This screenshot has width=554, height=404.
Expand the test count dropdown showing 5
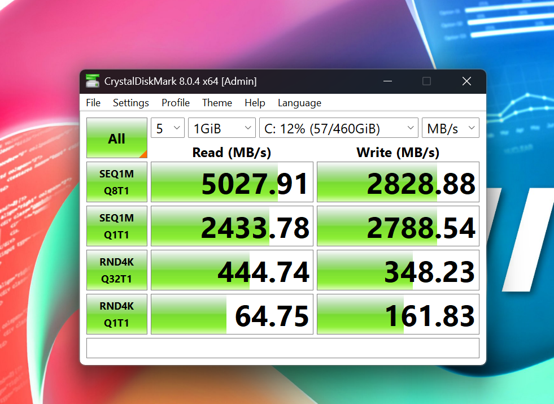(x=168, y=128)
